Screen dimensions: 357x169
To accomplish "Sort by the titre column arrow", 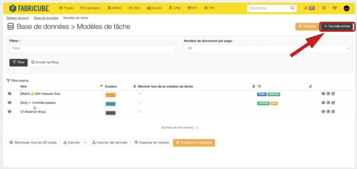I will coord(101,87).
